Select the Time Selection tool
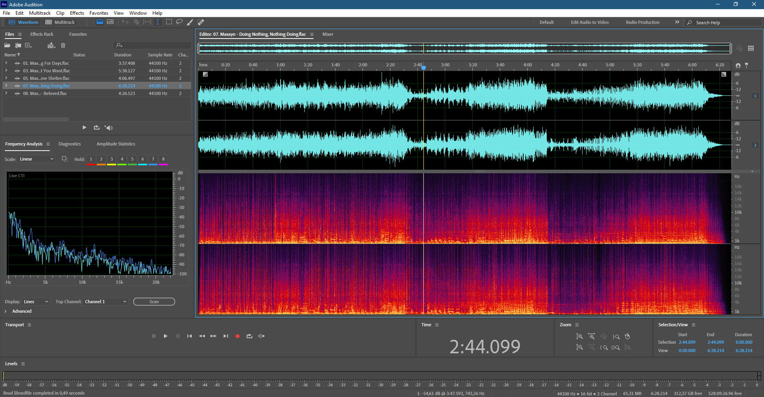 tap(158, 22)
